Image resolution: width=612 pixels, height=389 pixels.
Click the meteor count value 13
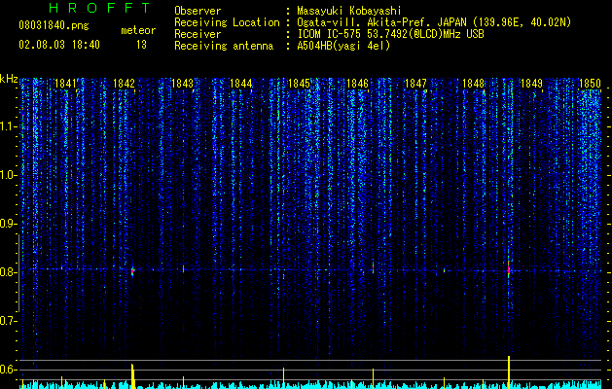pos(141,45)
